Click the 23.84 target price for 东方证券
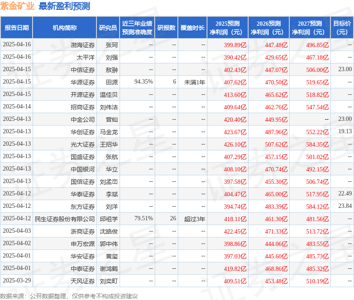The height and width of the screenshot is (300, 354). (x=345, y=206)
